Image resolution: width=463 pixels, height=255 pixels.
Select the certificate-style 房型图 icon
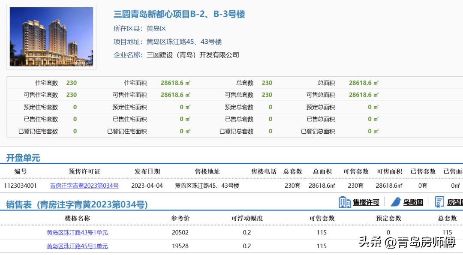click(439, 201)
